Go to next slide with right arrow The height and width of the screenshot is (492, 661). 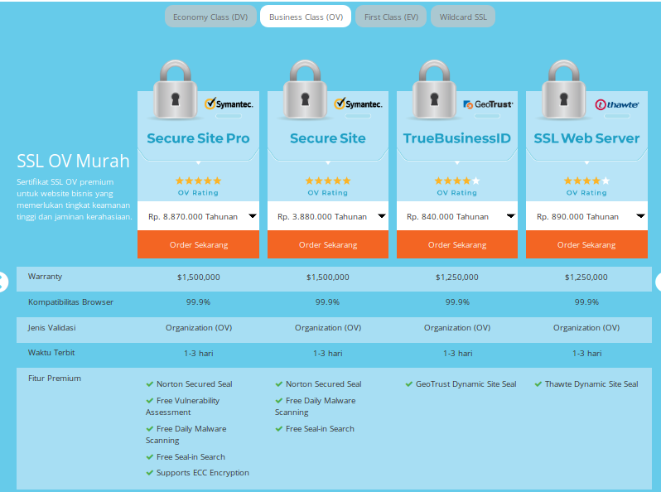(x=658, y=282)
